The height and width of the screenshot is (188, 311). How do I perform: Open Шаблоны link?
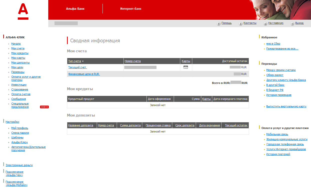pos(17,137)
